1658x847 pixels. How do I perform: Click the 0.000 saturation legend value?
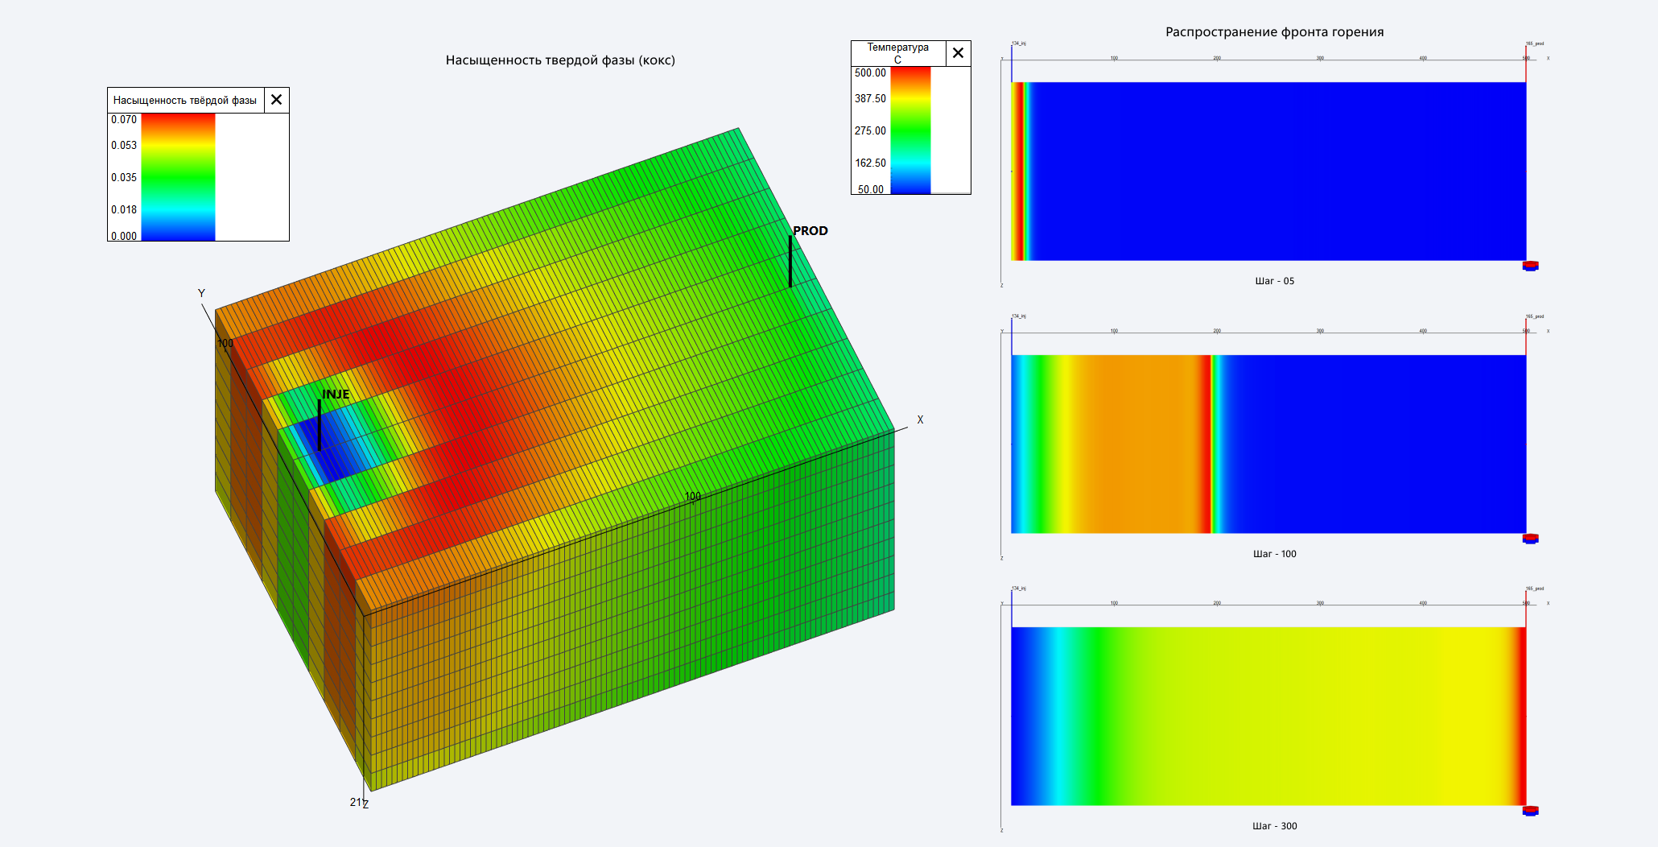(124, 236)
